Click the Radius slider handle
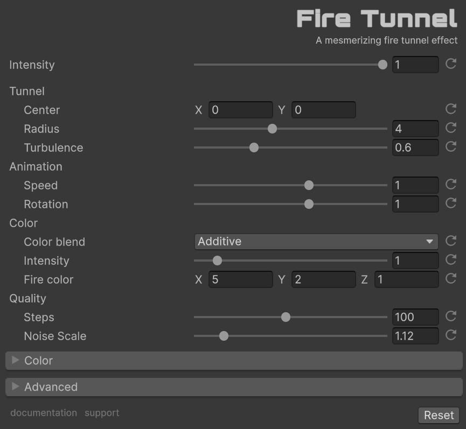This screenshot has width=466, height=429. point(272,129)
